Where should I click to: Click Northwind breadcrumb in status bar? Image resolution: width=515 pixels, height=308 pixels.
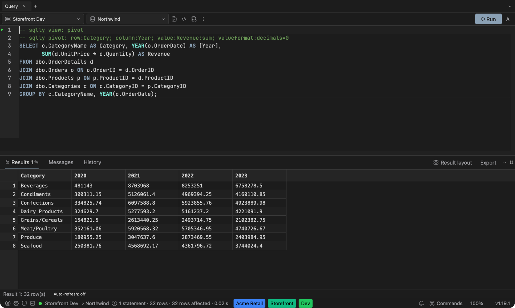[97, 303]
